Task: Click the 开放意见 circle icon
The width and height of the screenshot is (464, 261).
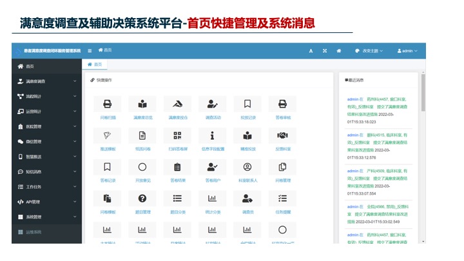Action: pos(142,167)
